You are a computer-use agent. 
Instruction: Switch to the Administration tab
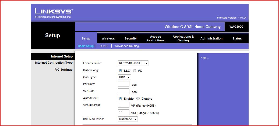pos(211,38)
